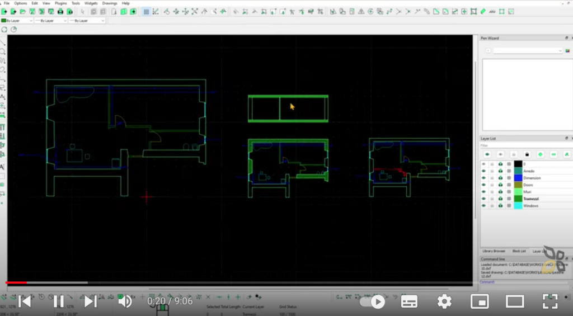
Task: Pause the video with the pause button
Action: (58, 301)
